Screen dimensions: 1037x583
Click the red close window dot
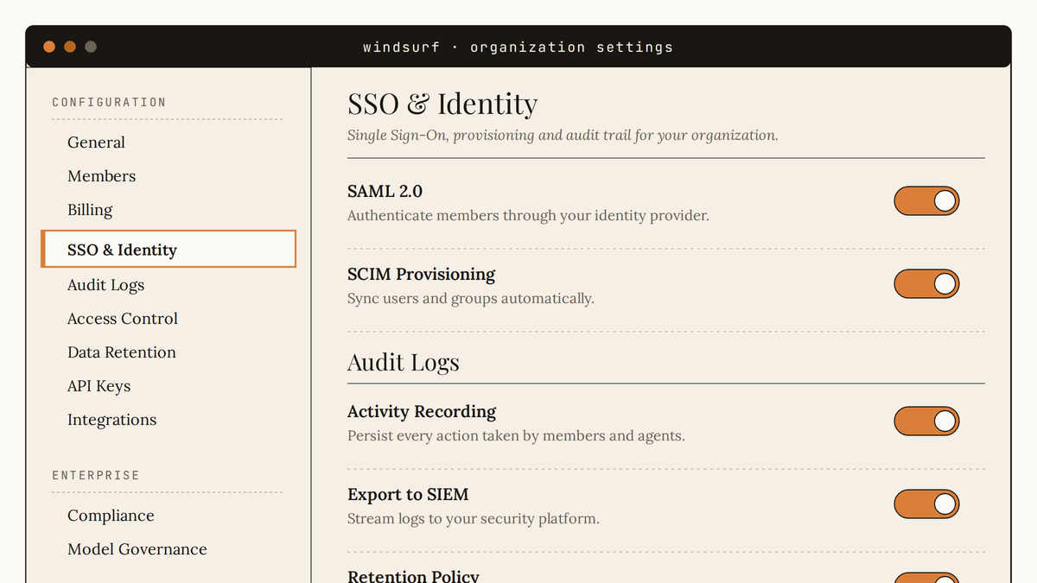click(49, 47)
